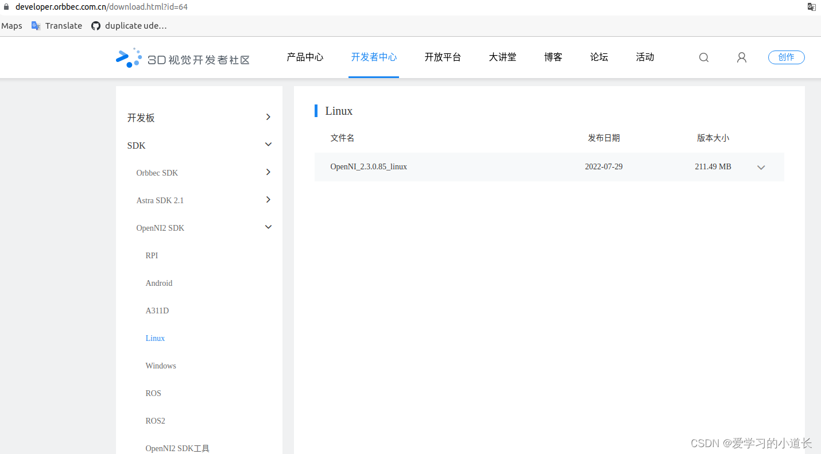Image resolution: width=821 pixels, height=454 pixels.
Task: Open the ROS sidebar item
Action: pos(153,393)
